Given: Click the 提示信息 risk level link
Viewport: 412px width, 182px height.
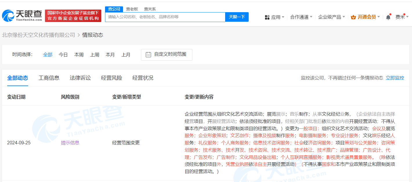Looking at the screenshot, I should point(70,143).
